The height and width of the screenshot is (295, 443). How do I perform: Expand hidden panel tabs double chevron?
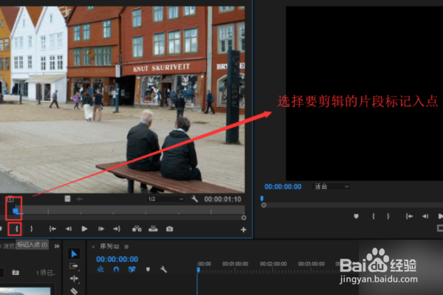click(57, 246)
